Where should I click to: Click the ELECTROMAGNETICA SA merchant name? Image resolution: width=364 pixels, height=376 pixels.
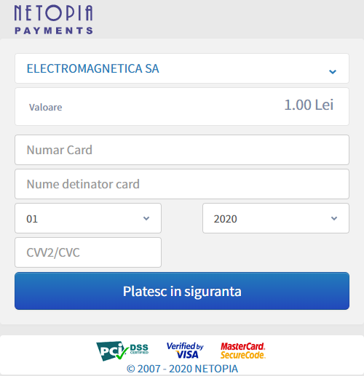coord(92,68)
